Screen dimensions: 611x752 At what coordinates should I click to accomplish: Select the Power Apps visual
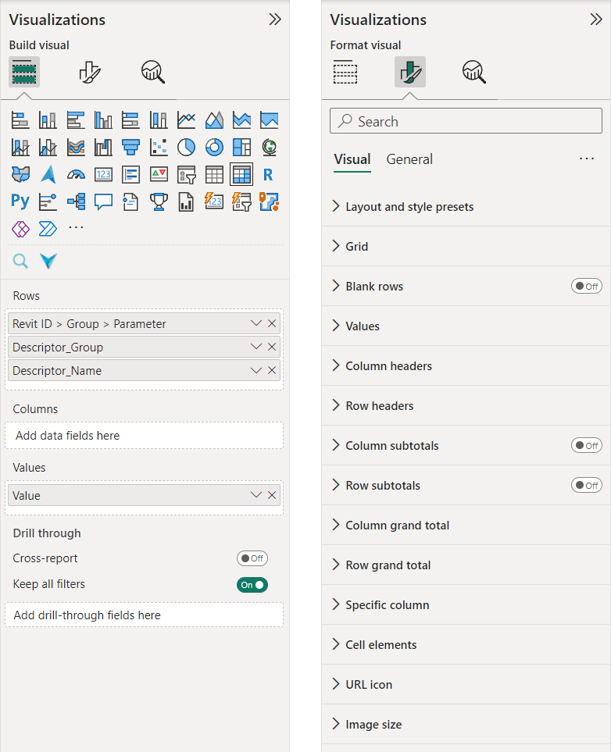click(x=20, y=229)
